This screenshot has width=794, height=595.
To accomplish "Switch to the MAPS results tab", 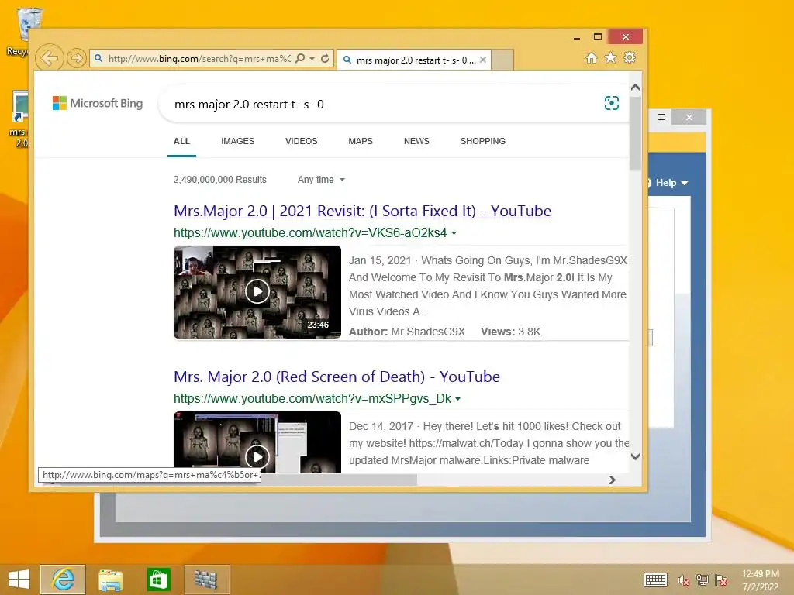I will pyautogui.click(x=361, y=141).
